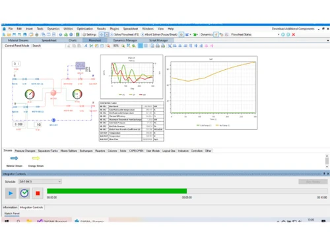Image resolution: width=330 pixels, height=247 pixels.
Task: Open the Script Manager tab
Action: coord(158,40)
